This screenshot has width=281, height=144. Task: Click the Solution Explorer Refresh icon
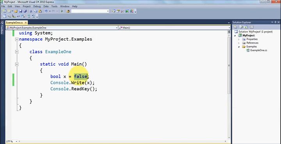tap(246, 27)
